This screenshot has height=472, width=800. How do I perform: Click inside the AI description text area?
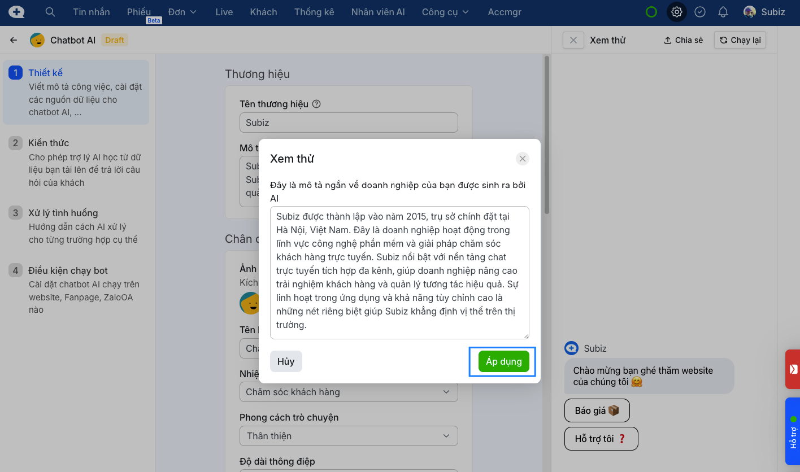pos(399,272)
